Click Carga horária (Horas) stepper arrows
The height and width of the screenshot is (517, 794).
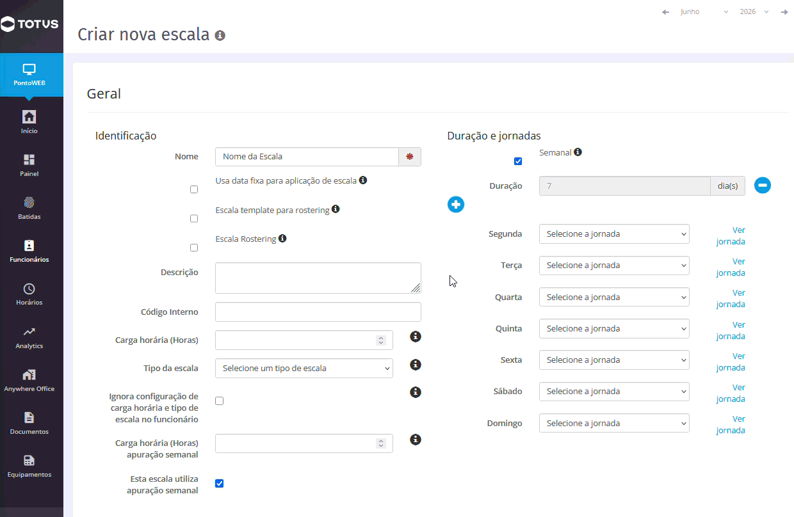[x=381, y=340]
